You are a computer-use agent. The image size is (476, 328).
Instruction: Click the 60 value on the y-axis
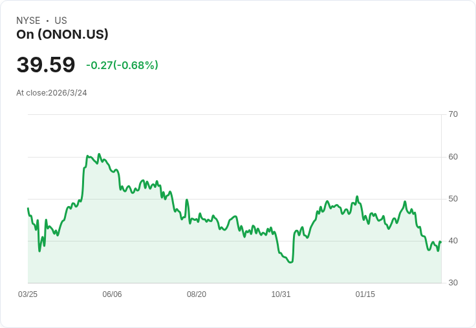pos(453,157)
